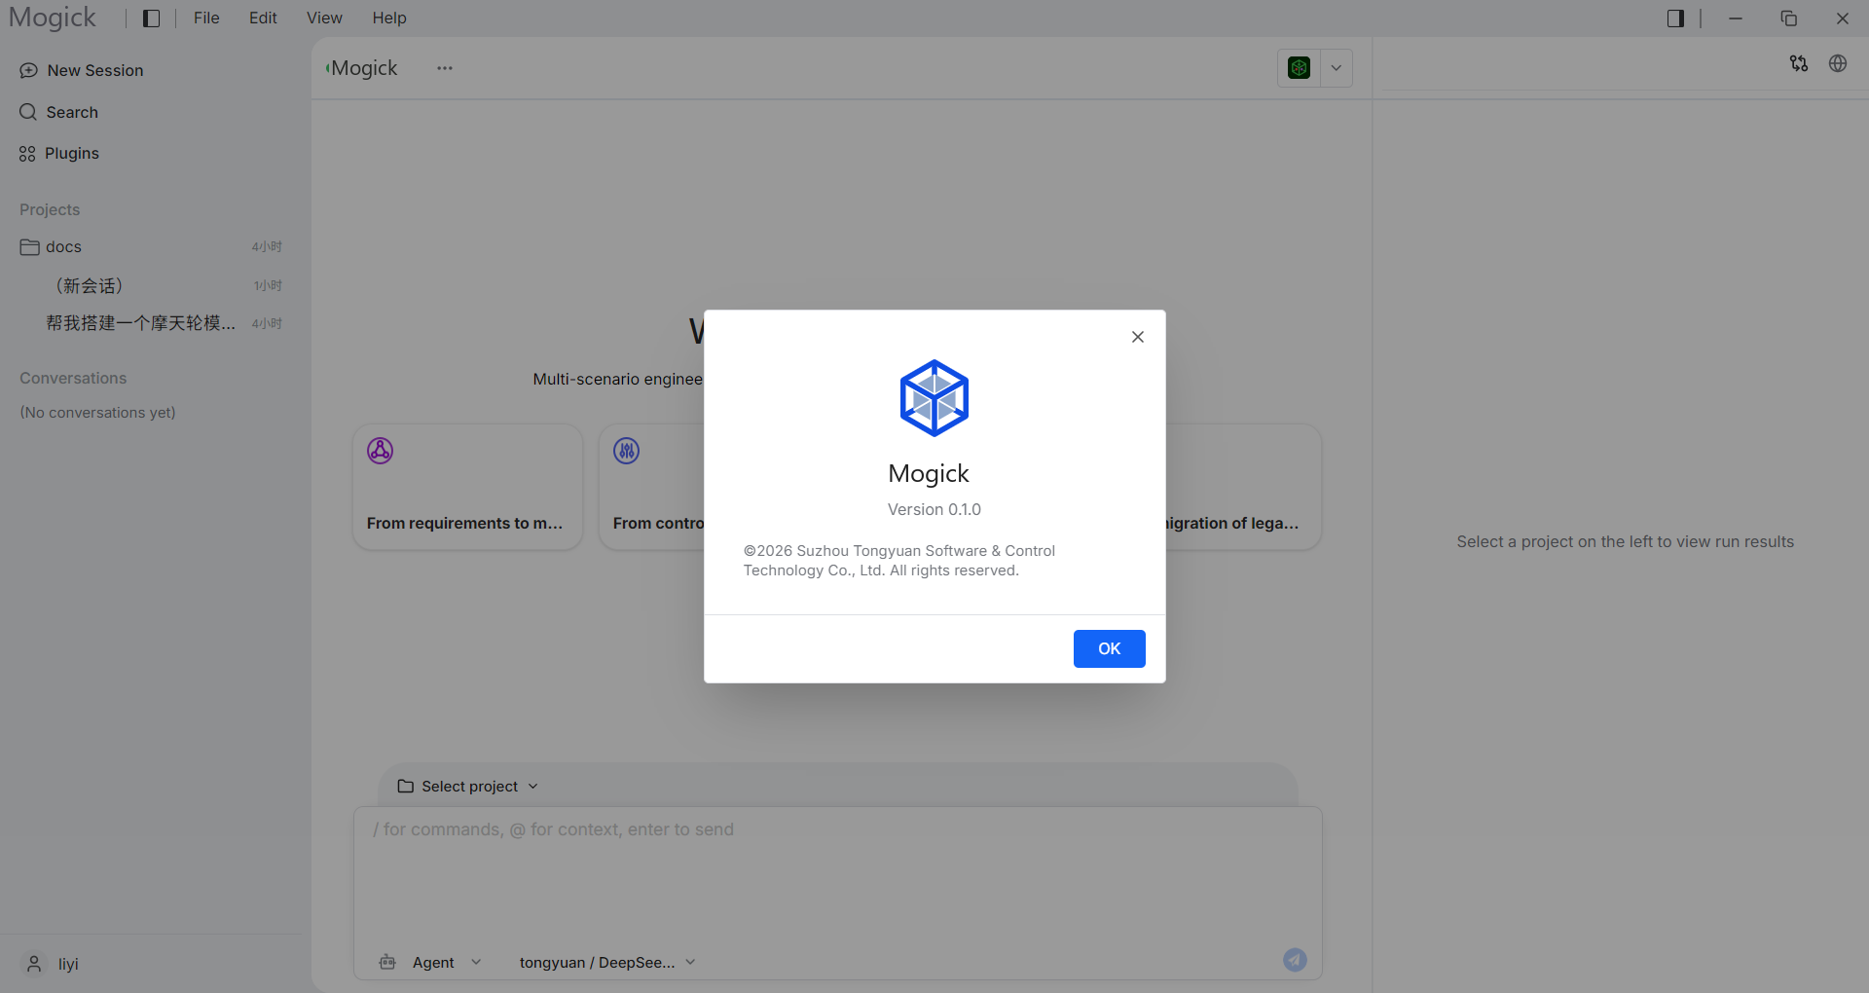This screenshot has width=1869, height=993.
Task: Open the Agent mode dropdown
Action: coord(430,963)
